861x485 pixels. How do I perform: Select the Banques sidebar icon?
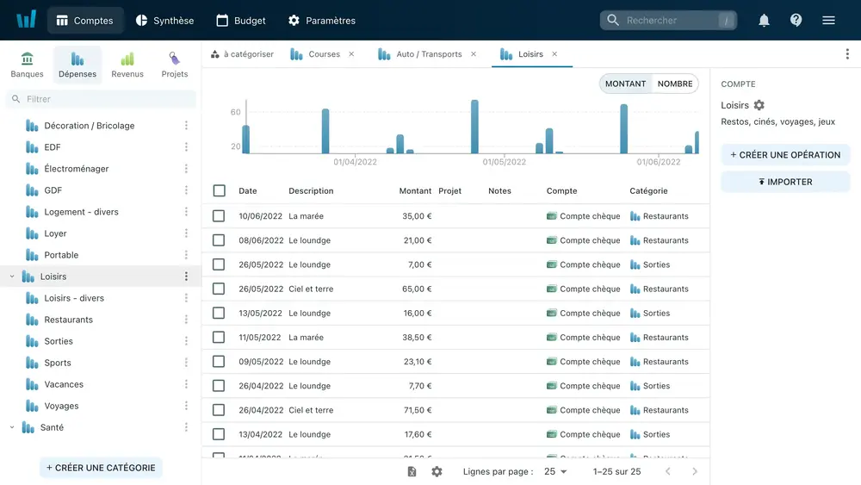click(28, 65)
